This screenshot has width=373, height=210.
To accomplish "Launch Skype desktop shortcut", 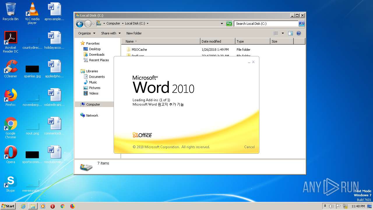I will tap(10, 183).
